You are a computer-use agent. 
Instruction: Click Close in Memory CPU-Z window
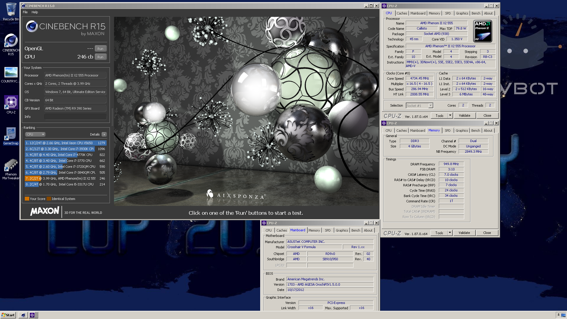point(487,233)
